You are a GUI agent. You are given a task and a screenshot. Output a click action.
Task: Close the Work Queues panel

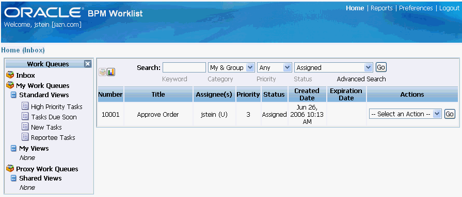pyautogui.click(x=88, y=64)
